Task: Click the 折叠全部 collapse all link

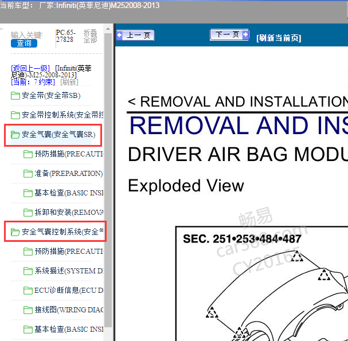Action: pos(91,36)
